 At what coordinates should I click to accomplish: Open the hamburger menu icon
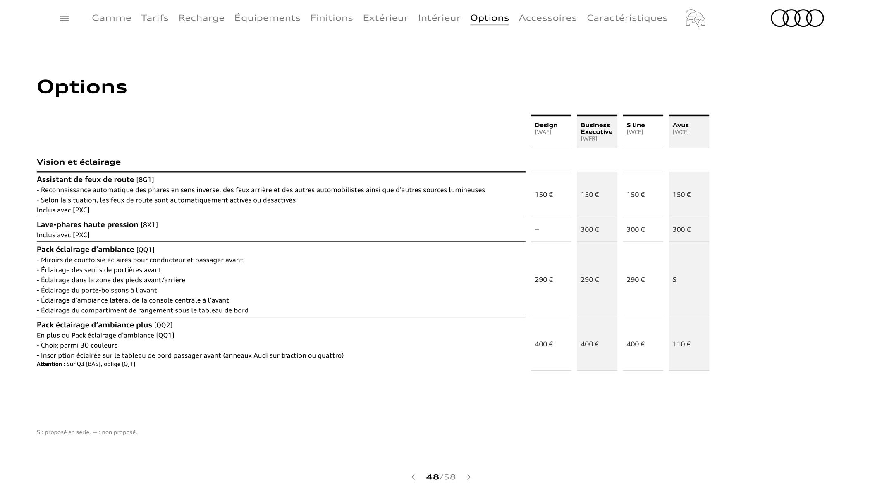pos(64,19)
